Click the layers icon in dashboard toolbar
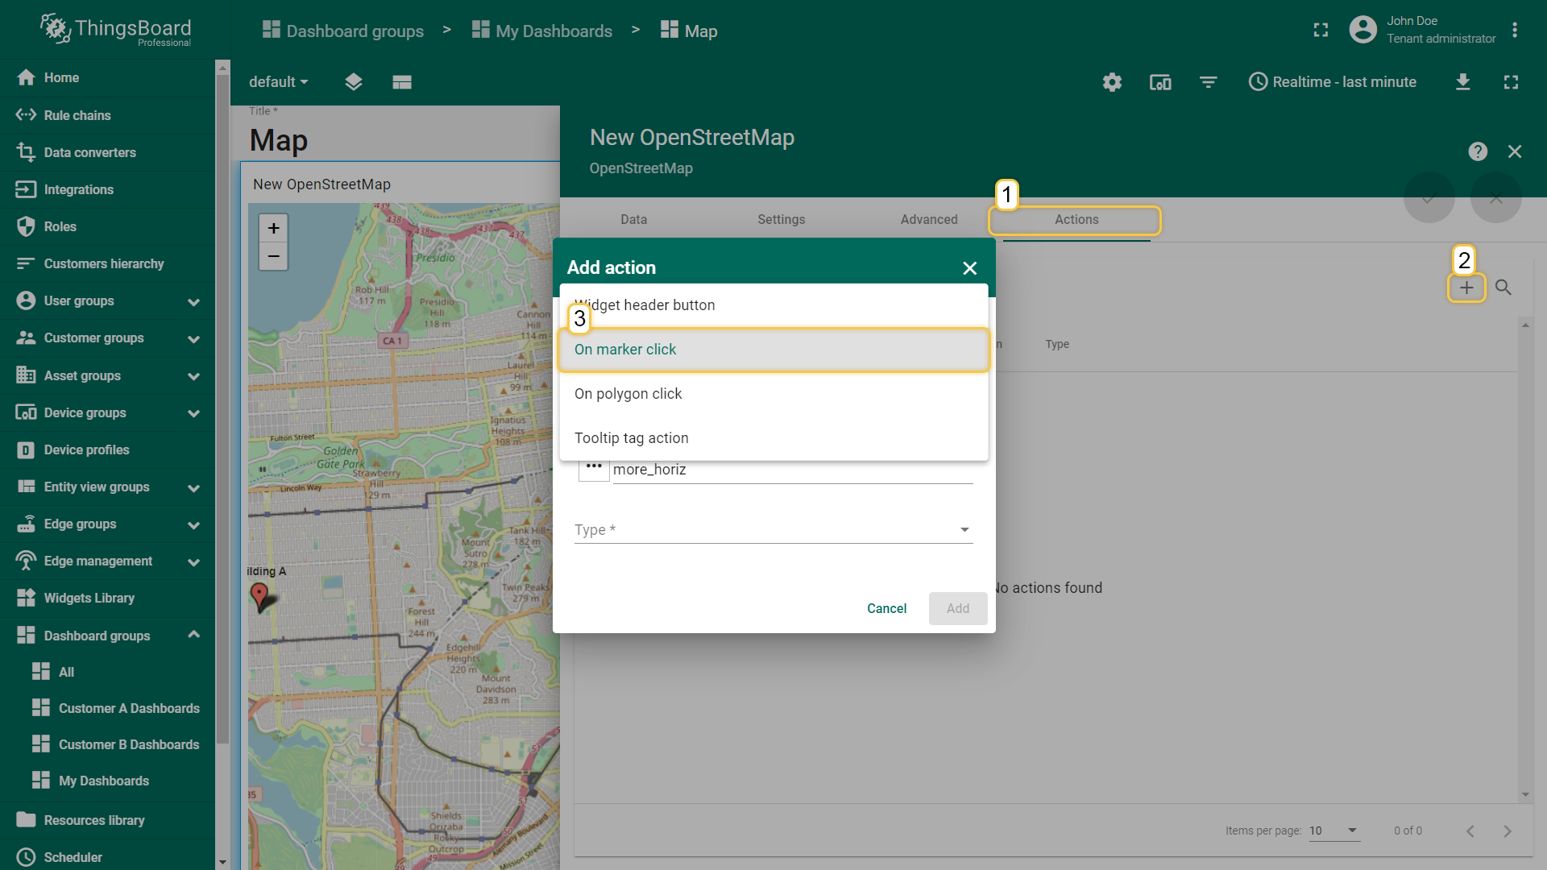Image resolution: width=1547 pixels, height=870 pixels. tap(353, 82)
